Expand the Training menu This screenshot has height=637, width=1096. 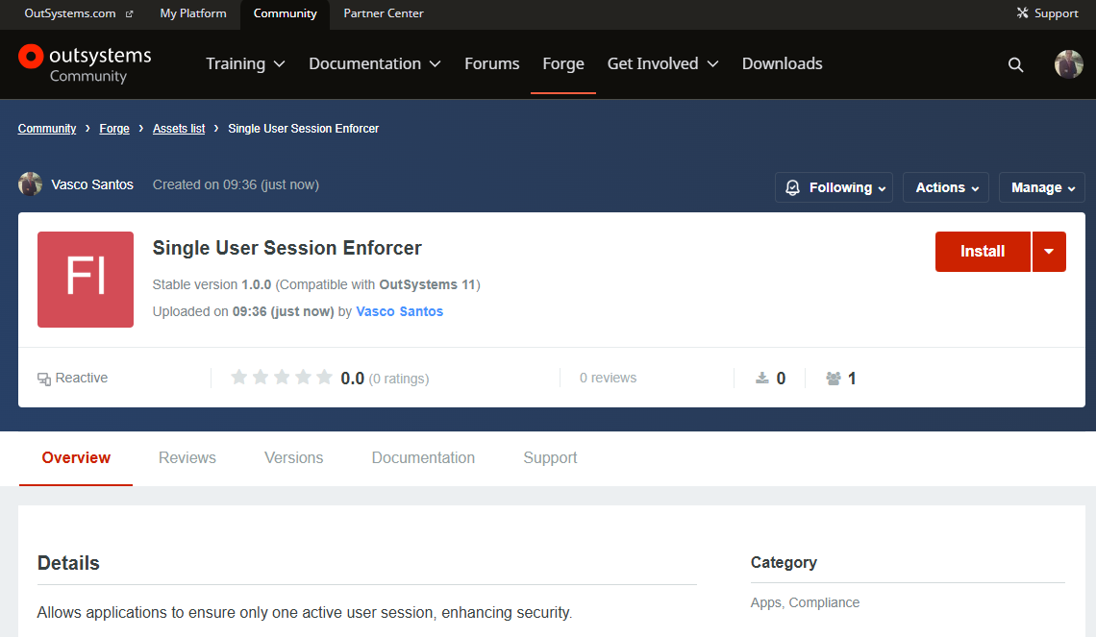[x=245, y=64]
